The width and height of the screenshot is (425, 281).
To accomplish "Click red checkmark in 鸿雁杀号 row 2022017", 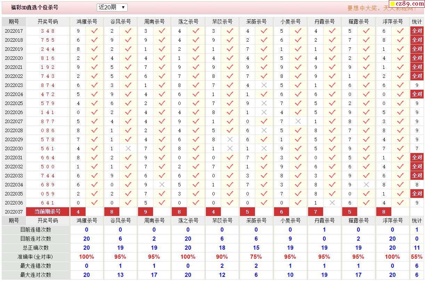I will (94, 31).
